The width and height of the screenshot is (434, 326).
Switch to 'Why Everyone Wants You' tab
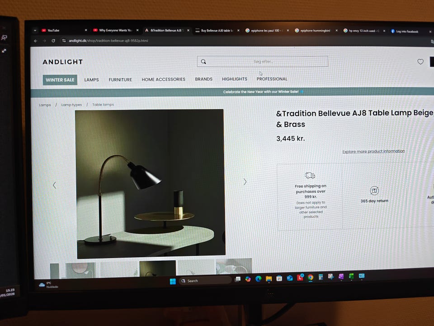[116, 30]
